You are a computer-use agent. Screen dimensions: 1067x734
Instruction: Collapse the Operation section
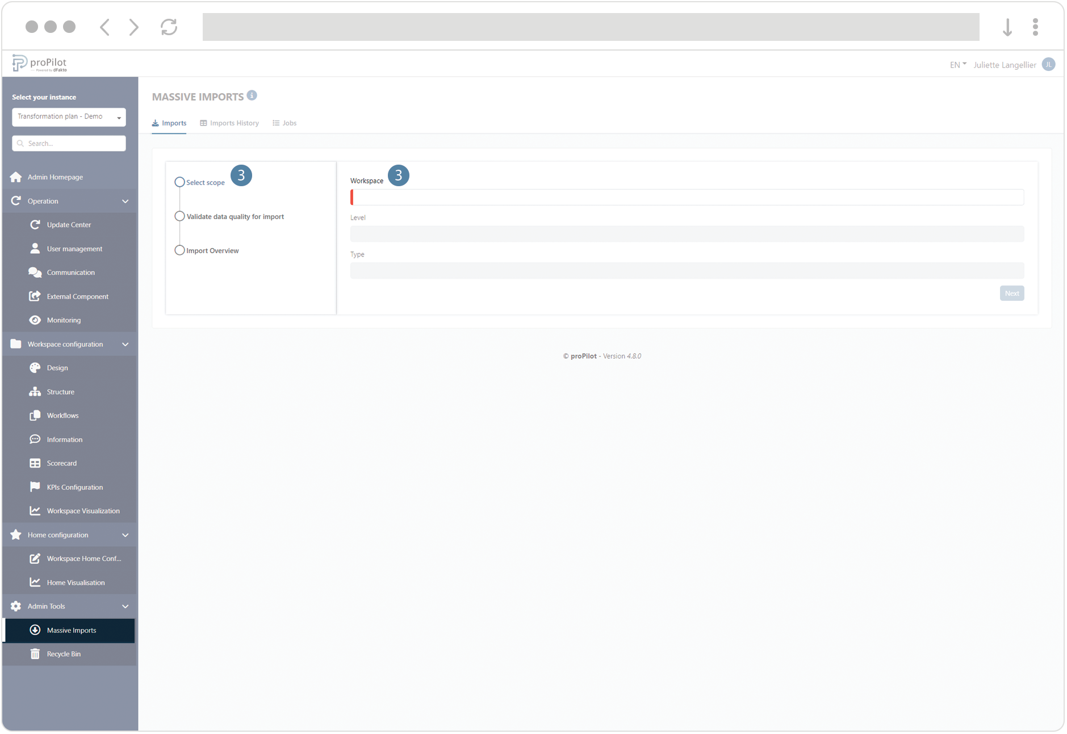coord(125,201)
